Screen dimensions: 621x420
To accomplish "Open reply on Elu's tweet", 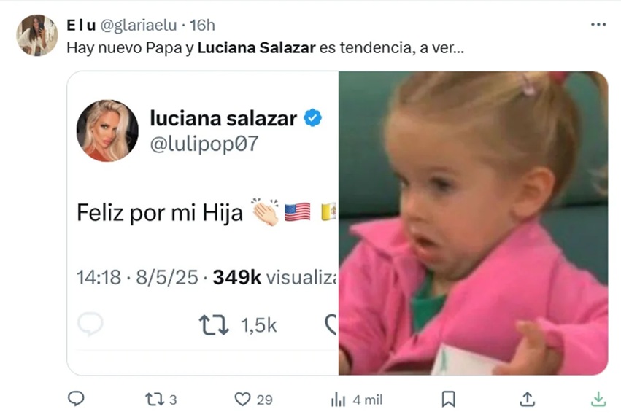I will [x=76, y=399].
